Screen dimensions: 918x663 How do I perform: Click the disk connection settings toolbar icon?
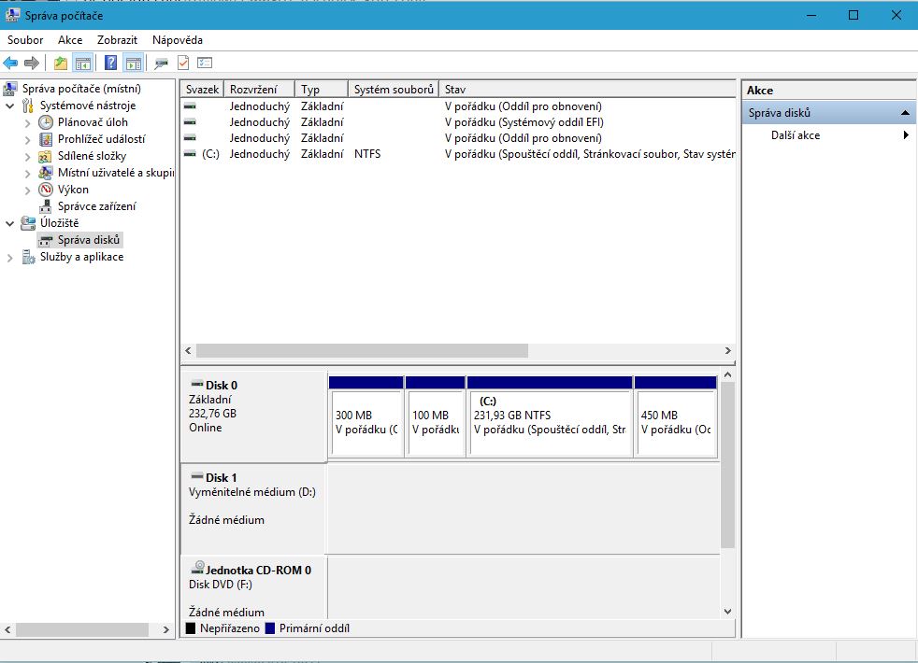(x=161, y=63)
